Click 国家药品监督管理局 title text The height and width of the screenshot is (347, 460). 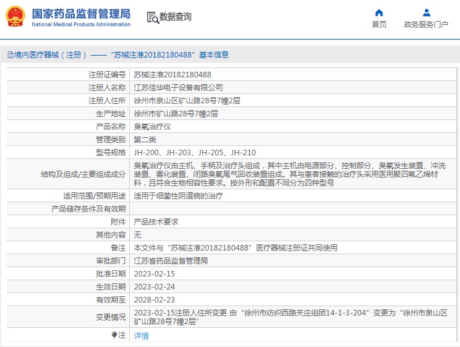tap(80, 13)
